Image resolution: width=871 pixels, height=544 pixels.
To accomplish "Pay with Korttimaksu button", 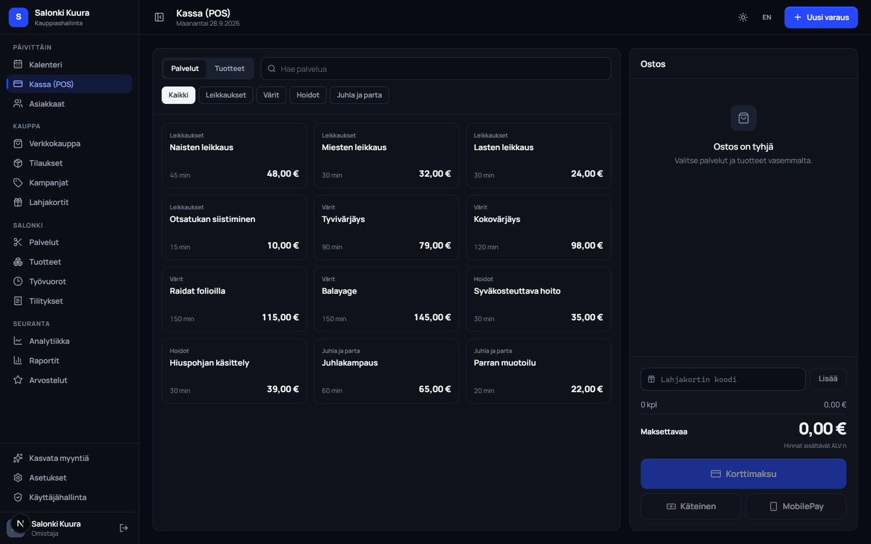I will tap(744, 474).
